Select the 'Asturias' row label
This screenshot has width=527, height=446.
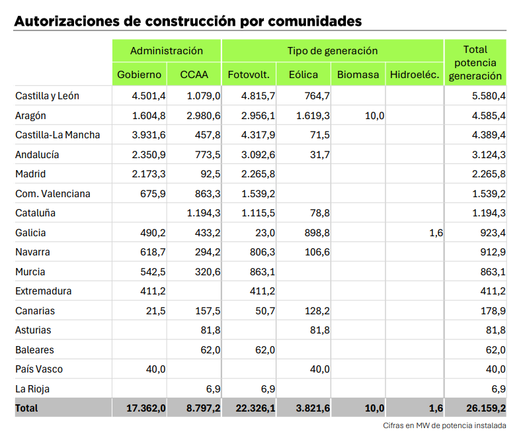[x=33, y=330]
